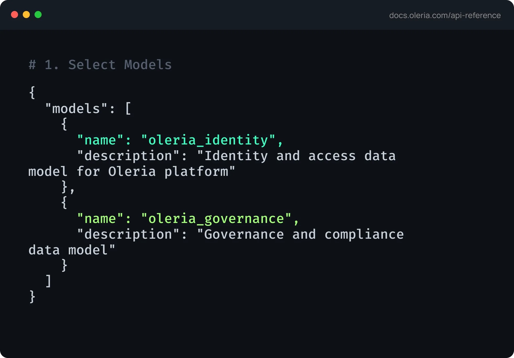Viewport: 514px width, 358px height.
Task: Click the '# 1. Select Models' comment heading
Action: pos(100,65)
